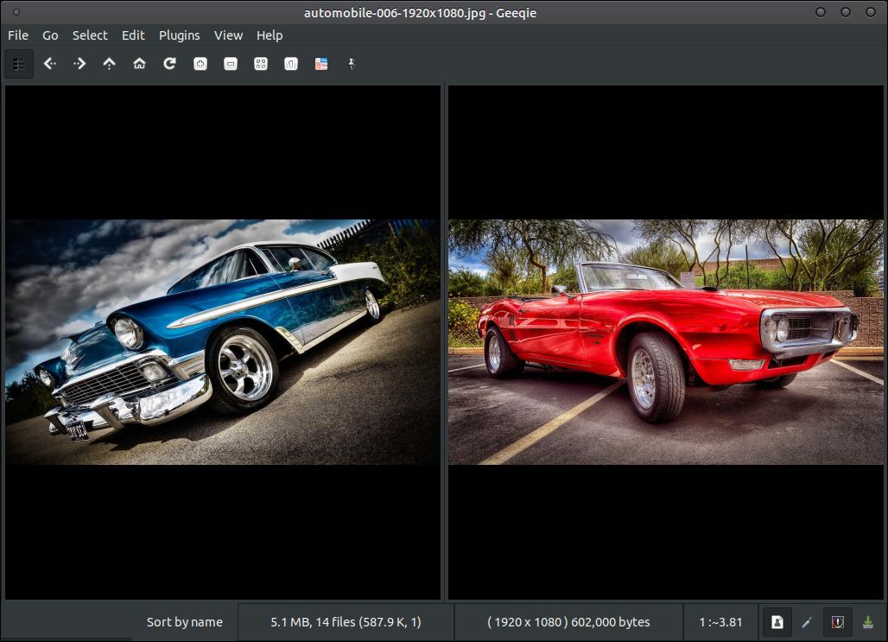Image resolution: width=888 pixels, height=642 pixels.
Task: Show pixel info with the picker icon
Action: coord(807,622)
